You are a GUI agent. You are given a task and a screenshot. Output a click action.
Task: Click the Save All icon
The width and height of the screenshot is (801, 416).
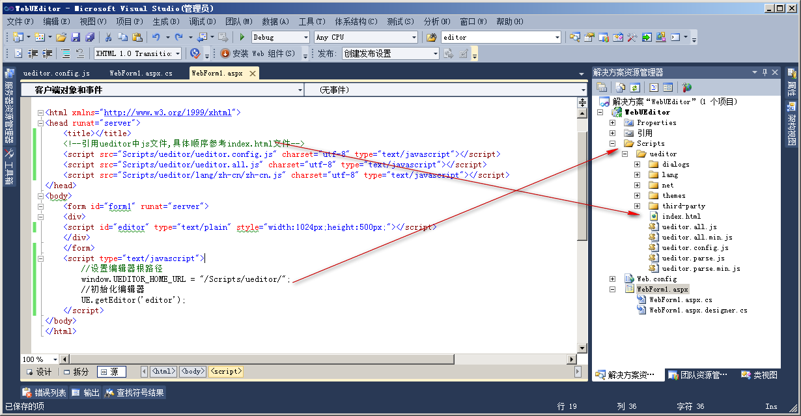(90, 37)
